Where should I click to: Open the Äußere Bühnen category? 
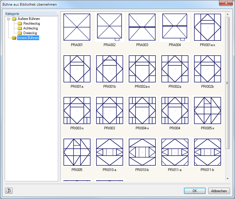tap(29, 19)
